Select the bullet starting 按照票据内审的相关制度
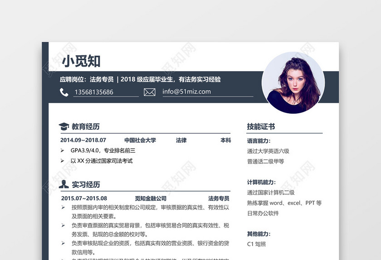The width and height of the screenshot is (381, 260). coord(150,212)
